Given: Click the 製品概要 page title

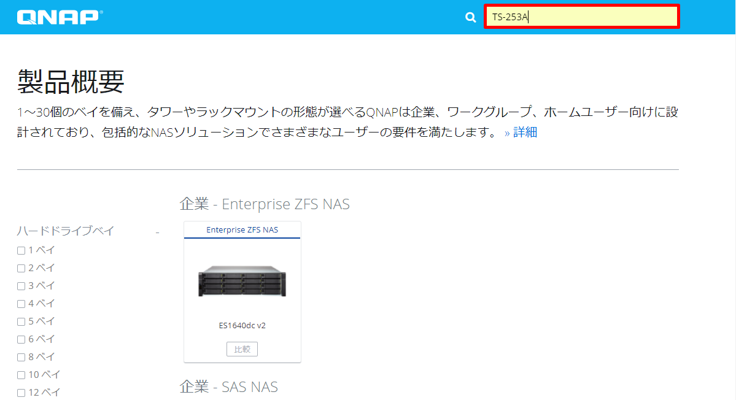Looking at the screenshot, I should click(x=71, y=82).
